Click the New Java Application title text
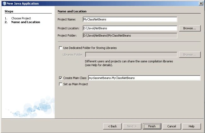Image resolution: width=205 pixels, height=133 pixels. click(23, 3)
